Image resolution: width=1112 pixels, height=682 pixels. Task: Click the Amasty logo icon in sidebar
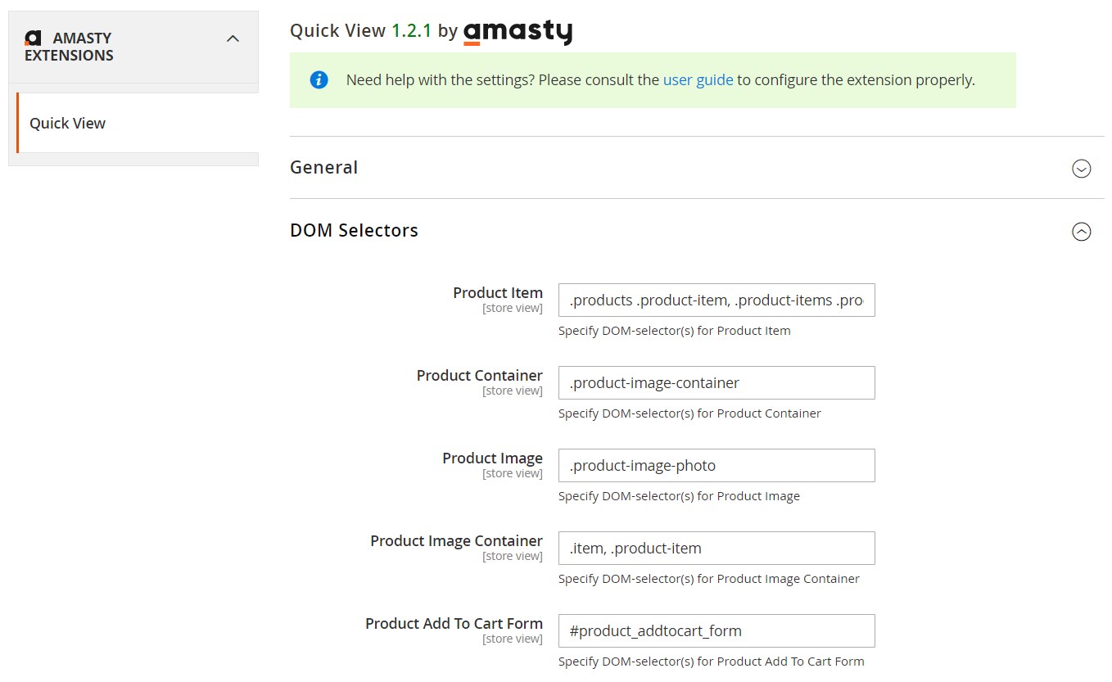click(33, 38)
